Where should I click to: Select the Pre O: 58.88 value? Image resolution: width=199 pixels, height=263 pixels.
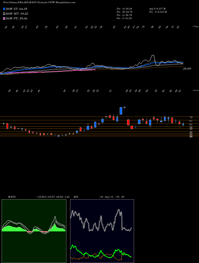pos(124,9)
